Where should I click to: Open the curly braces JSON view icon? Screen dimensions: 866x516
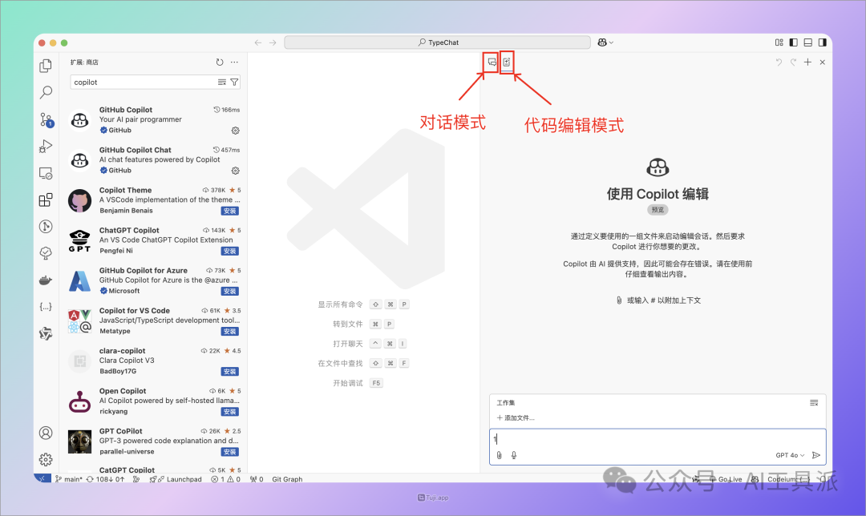pos(46,307)
